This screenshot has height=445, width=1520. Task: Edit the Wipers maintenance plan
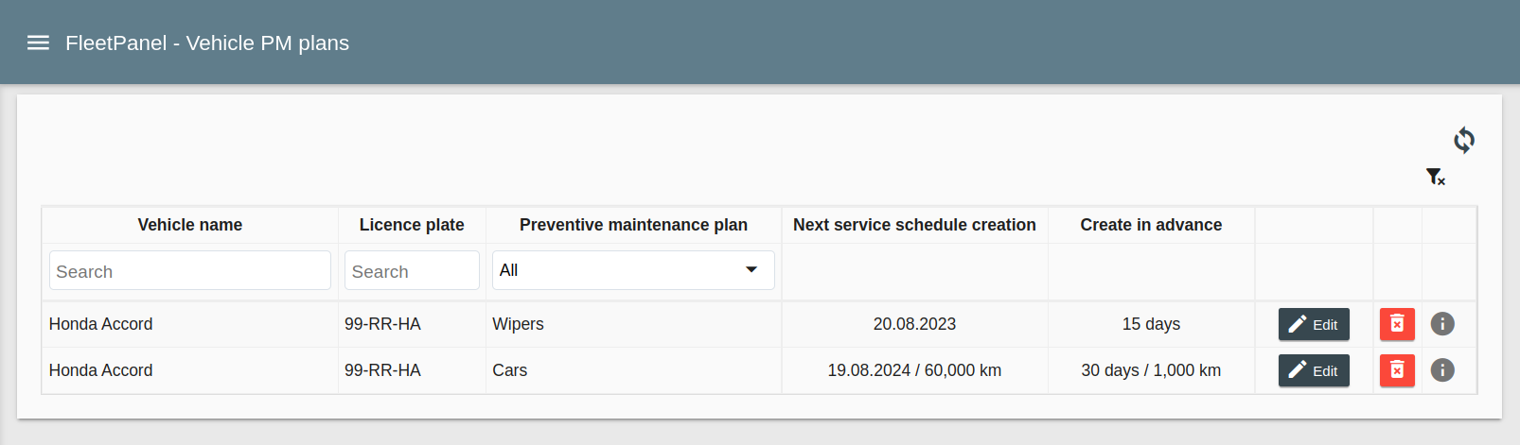pyautogui.click(x=1314, y=324)
